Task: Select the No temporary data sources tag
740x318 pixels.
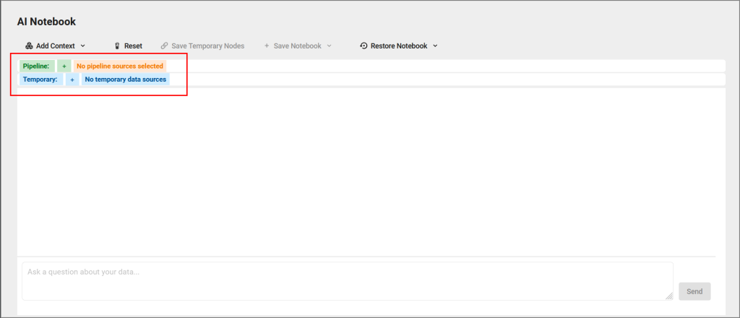Action: (x=126, y=79)
